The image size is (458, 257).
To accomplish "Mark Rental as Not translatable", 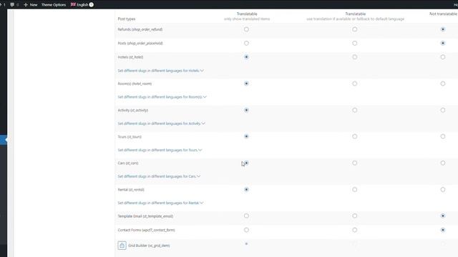I will [x=443, y=190].
